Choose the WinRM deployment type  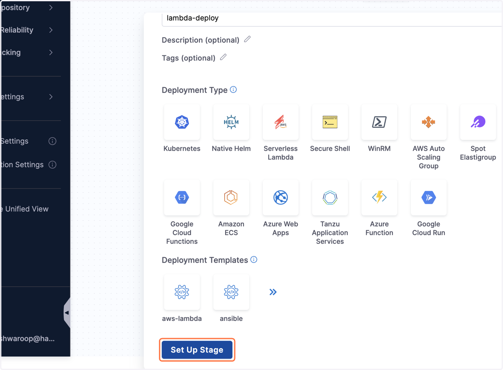379,122
